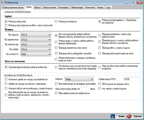Open the Tip izvozni m dropdown showing ENG
144x120 pixels.
pos(36,54)
